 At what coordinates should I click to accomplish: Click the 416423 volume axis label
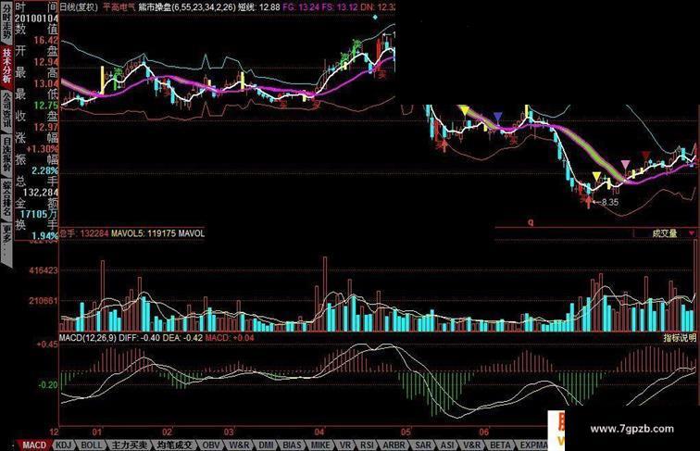[44, 270]
